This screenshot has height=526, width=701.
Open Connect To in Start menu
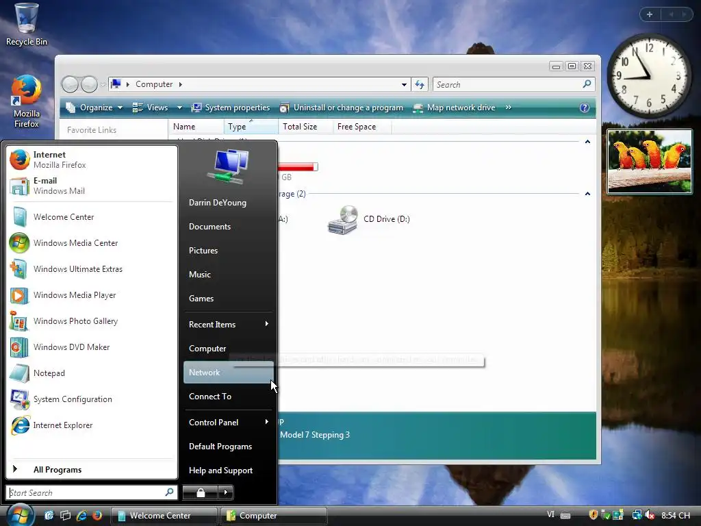pos(228,397)
